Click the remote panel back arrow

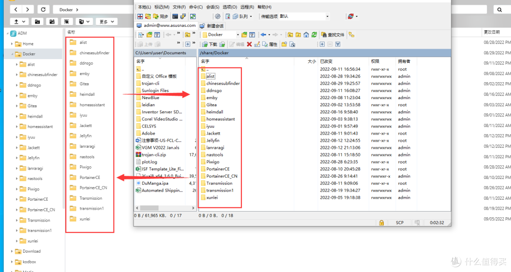pos(263,34)
